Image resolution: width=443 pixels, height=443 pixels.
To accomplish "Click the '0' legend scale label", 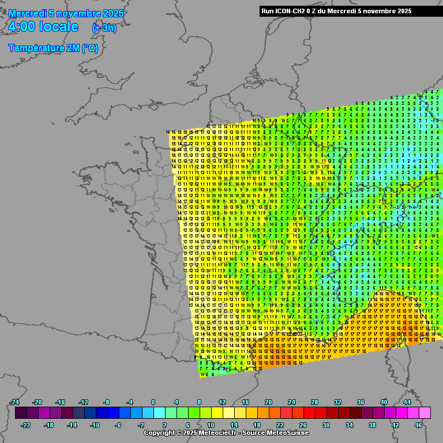I will [x=153, y=402].
